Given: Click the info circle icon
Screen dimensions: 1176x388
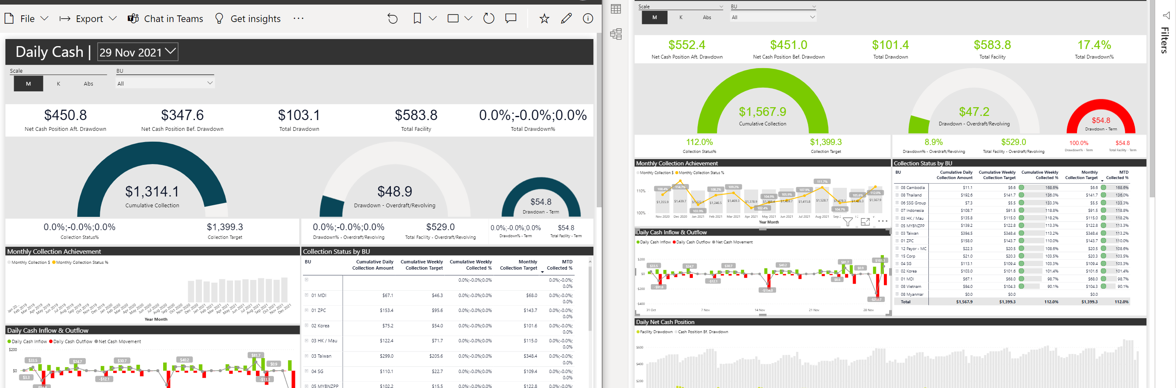Looking at the screenshot, I should (588, 19).
